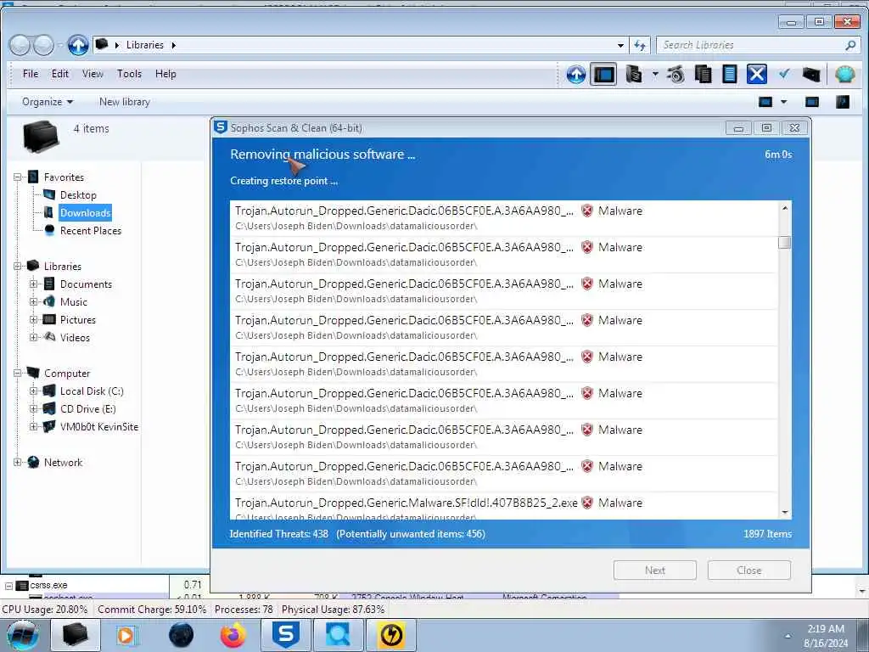
Task: Click Next in Sophos Scan & Clean
Action: pyautogui.click(x=654, y=570)
